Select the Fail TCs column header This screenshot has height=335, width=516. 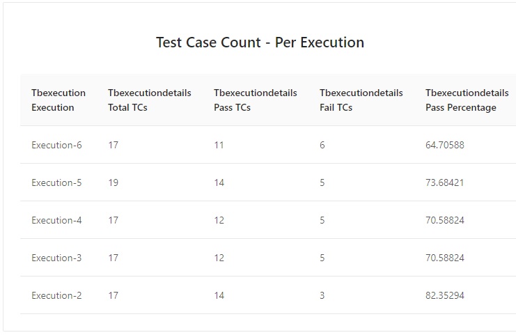click(x=361, y=100)
